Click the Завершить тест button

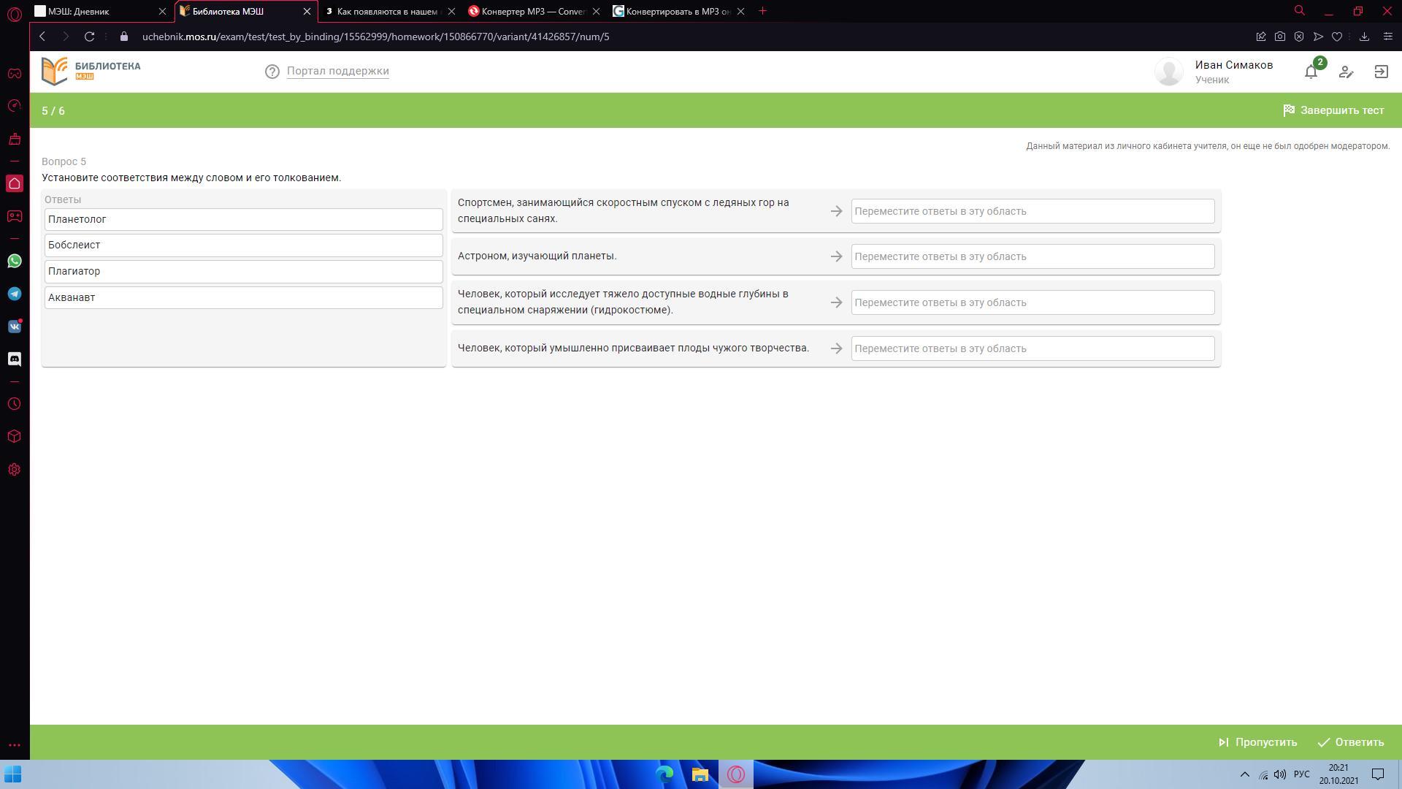(x=1333, y=110)
